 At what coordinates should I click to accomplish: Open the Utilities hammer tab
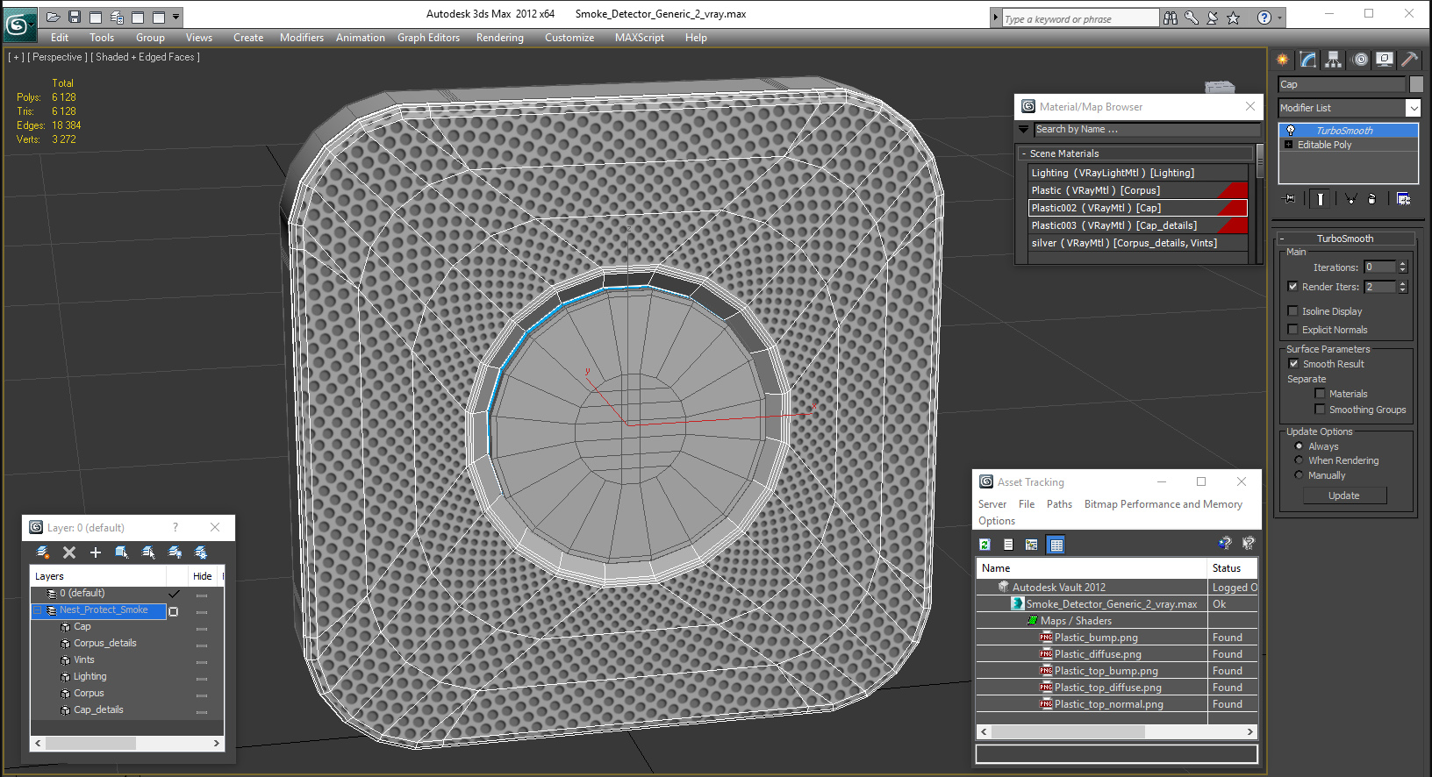tap(1409, 60)
